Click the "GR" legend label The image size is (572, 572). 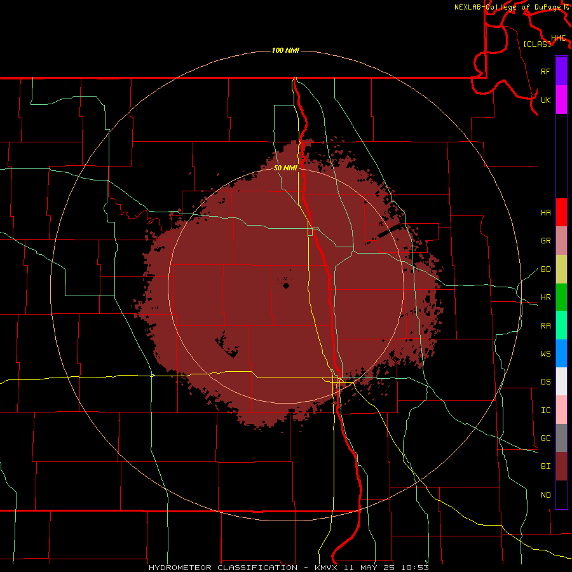pyautogui.click(x=545, y=240)
